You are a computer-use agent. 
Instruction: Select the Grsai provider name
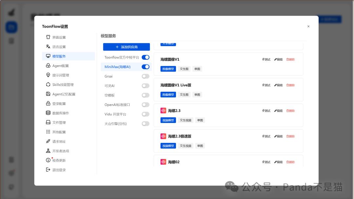108,76
